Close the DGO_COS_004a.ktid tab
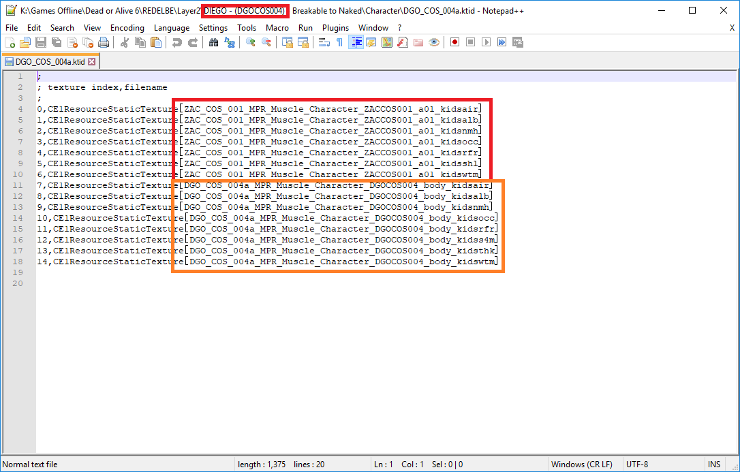The height and width of the screenshot is (472, 740). (x=91, y=62)
